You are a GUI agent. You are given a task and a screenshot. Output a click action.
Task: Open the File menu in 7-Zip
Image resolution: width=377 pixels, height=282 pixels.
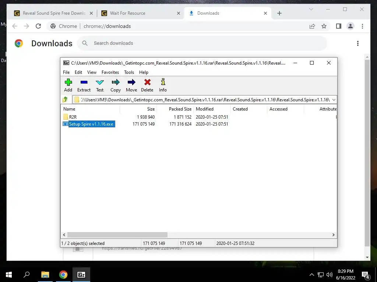[x=66, y=72]
